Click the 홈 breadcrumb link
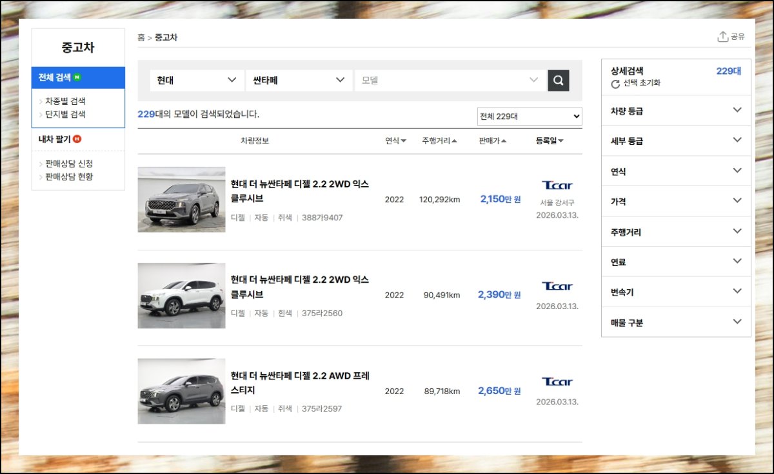Screen dimensions: 774x474 tap(141, 37)
